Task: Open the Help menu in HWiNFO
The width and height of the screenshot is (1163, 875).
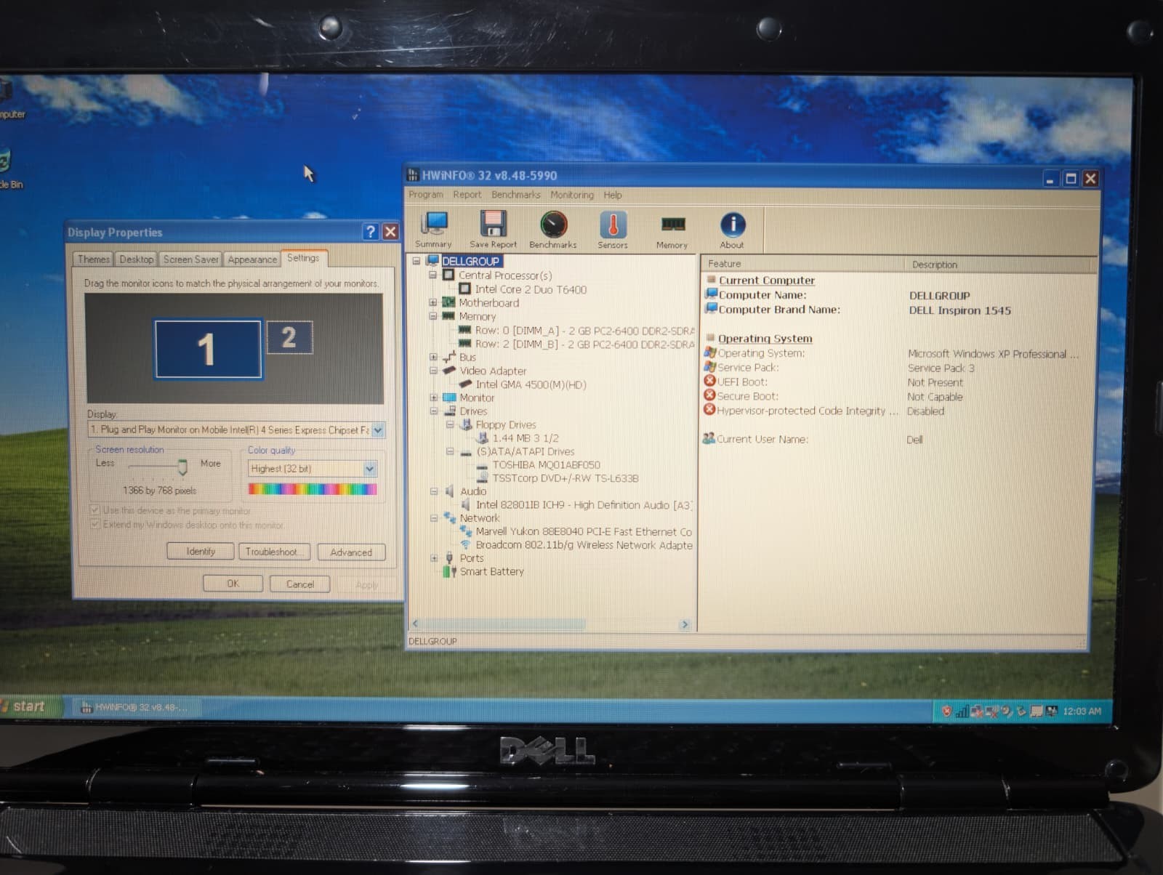Action: click(613, 195)
